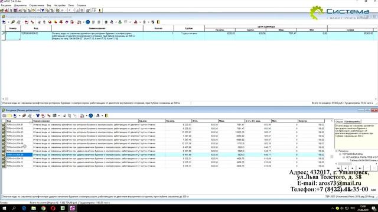Open dropdown arrow beside first upper section toolbar icon

coord(8,22)
